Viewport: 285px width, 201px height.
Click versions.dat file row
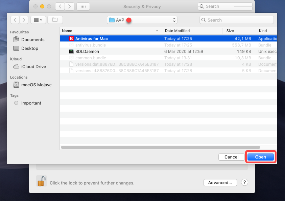(168, 64)
